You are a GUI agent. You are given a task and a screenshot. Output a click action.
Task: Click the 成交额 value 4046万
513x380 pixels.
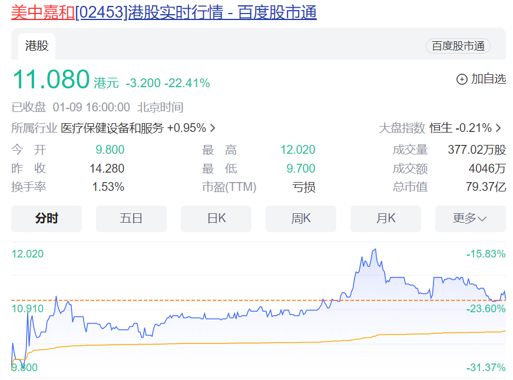click(487, 168)
